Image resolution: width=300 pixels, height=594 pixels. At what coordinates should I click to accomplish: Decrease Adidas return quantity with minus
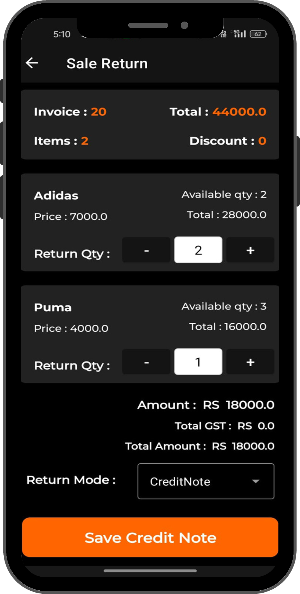(146, 250)
